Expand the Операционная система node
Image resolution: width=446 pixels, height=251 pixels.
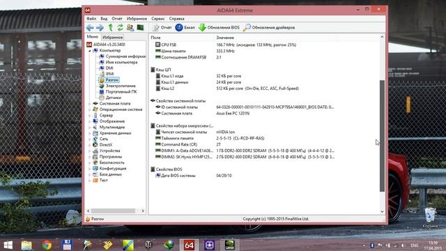[x=90, y=109]
